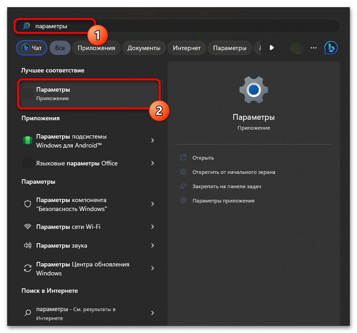This screenshot has width=357, height=333.
Task: Click 'Закрепить на панели задач'
Action: pos(227,186)
